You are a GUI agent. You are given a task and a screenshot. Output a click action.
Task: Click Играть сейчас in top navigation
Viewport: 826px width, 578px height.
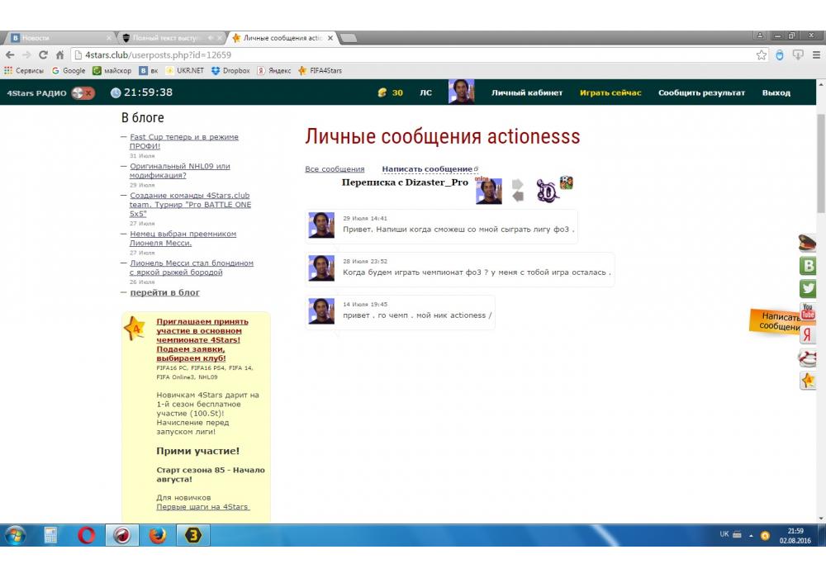point(610,93)
